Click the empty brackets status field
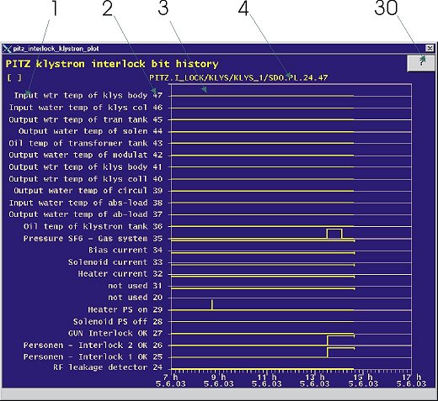The image size is (438, 401). [14, 77]
